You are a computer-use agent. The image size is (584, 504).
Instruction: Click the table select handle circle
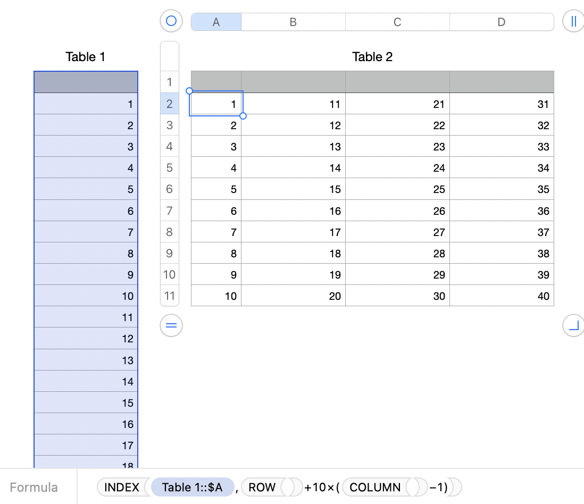(171, 21)
